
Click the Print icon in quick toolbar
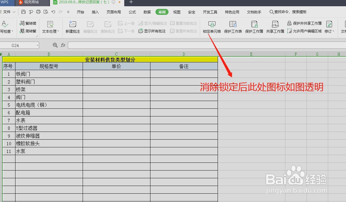38,12
